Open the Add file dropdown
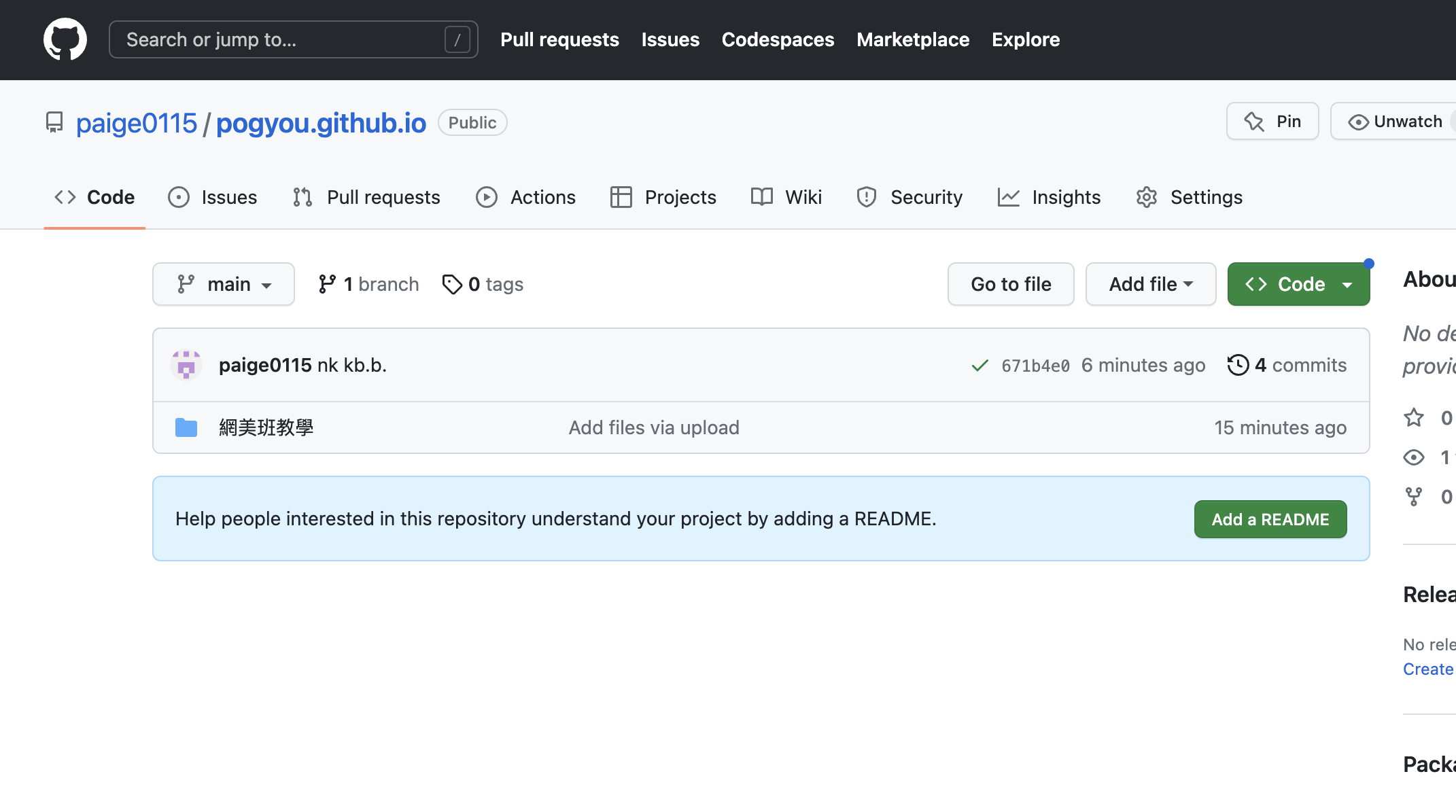 (x=1150, y=284)
